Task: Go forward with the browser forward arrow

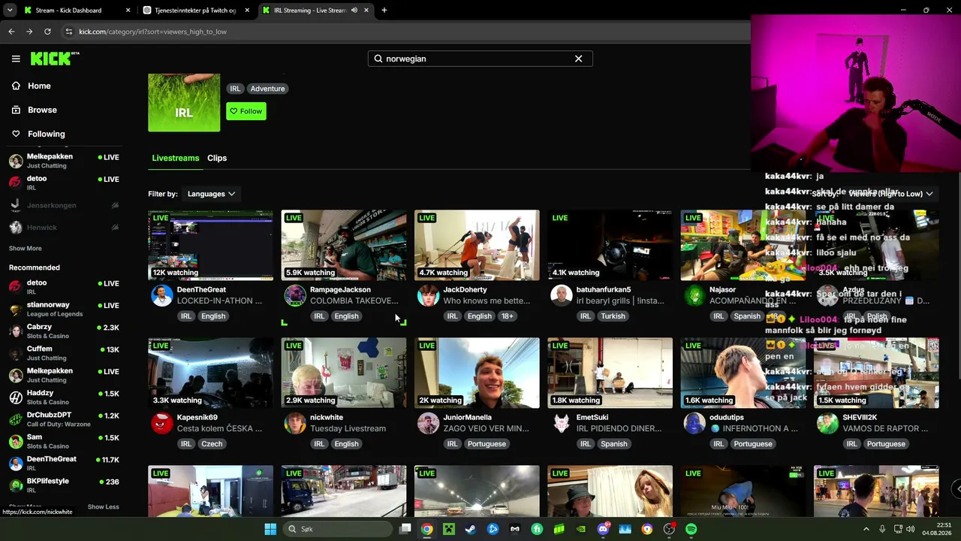Action: tap(29, 32)
